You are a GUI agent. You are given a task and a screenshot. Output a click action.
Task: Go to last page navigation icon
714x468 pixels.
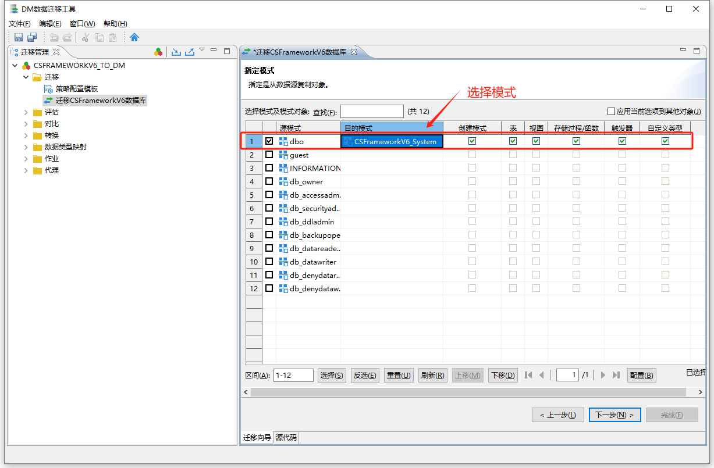[x=616, y=375]
